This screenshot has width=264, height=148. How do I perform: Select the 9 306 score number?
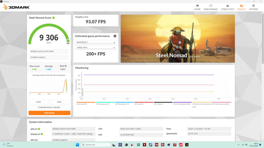[49, 38]
